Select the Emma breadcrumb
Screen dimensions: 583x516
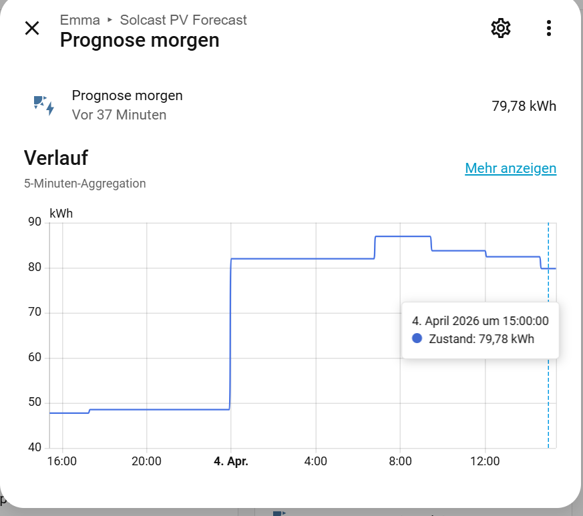80,20
